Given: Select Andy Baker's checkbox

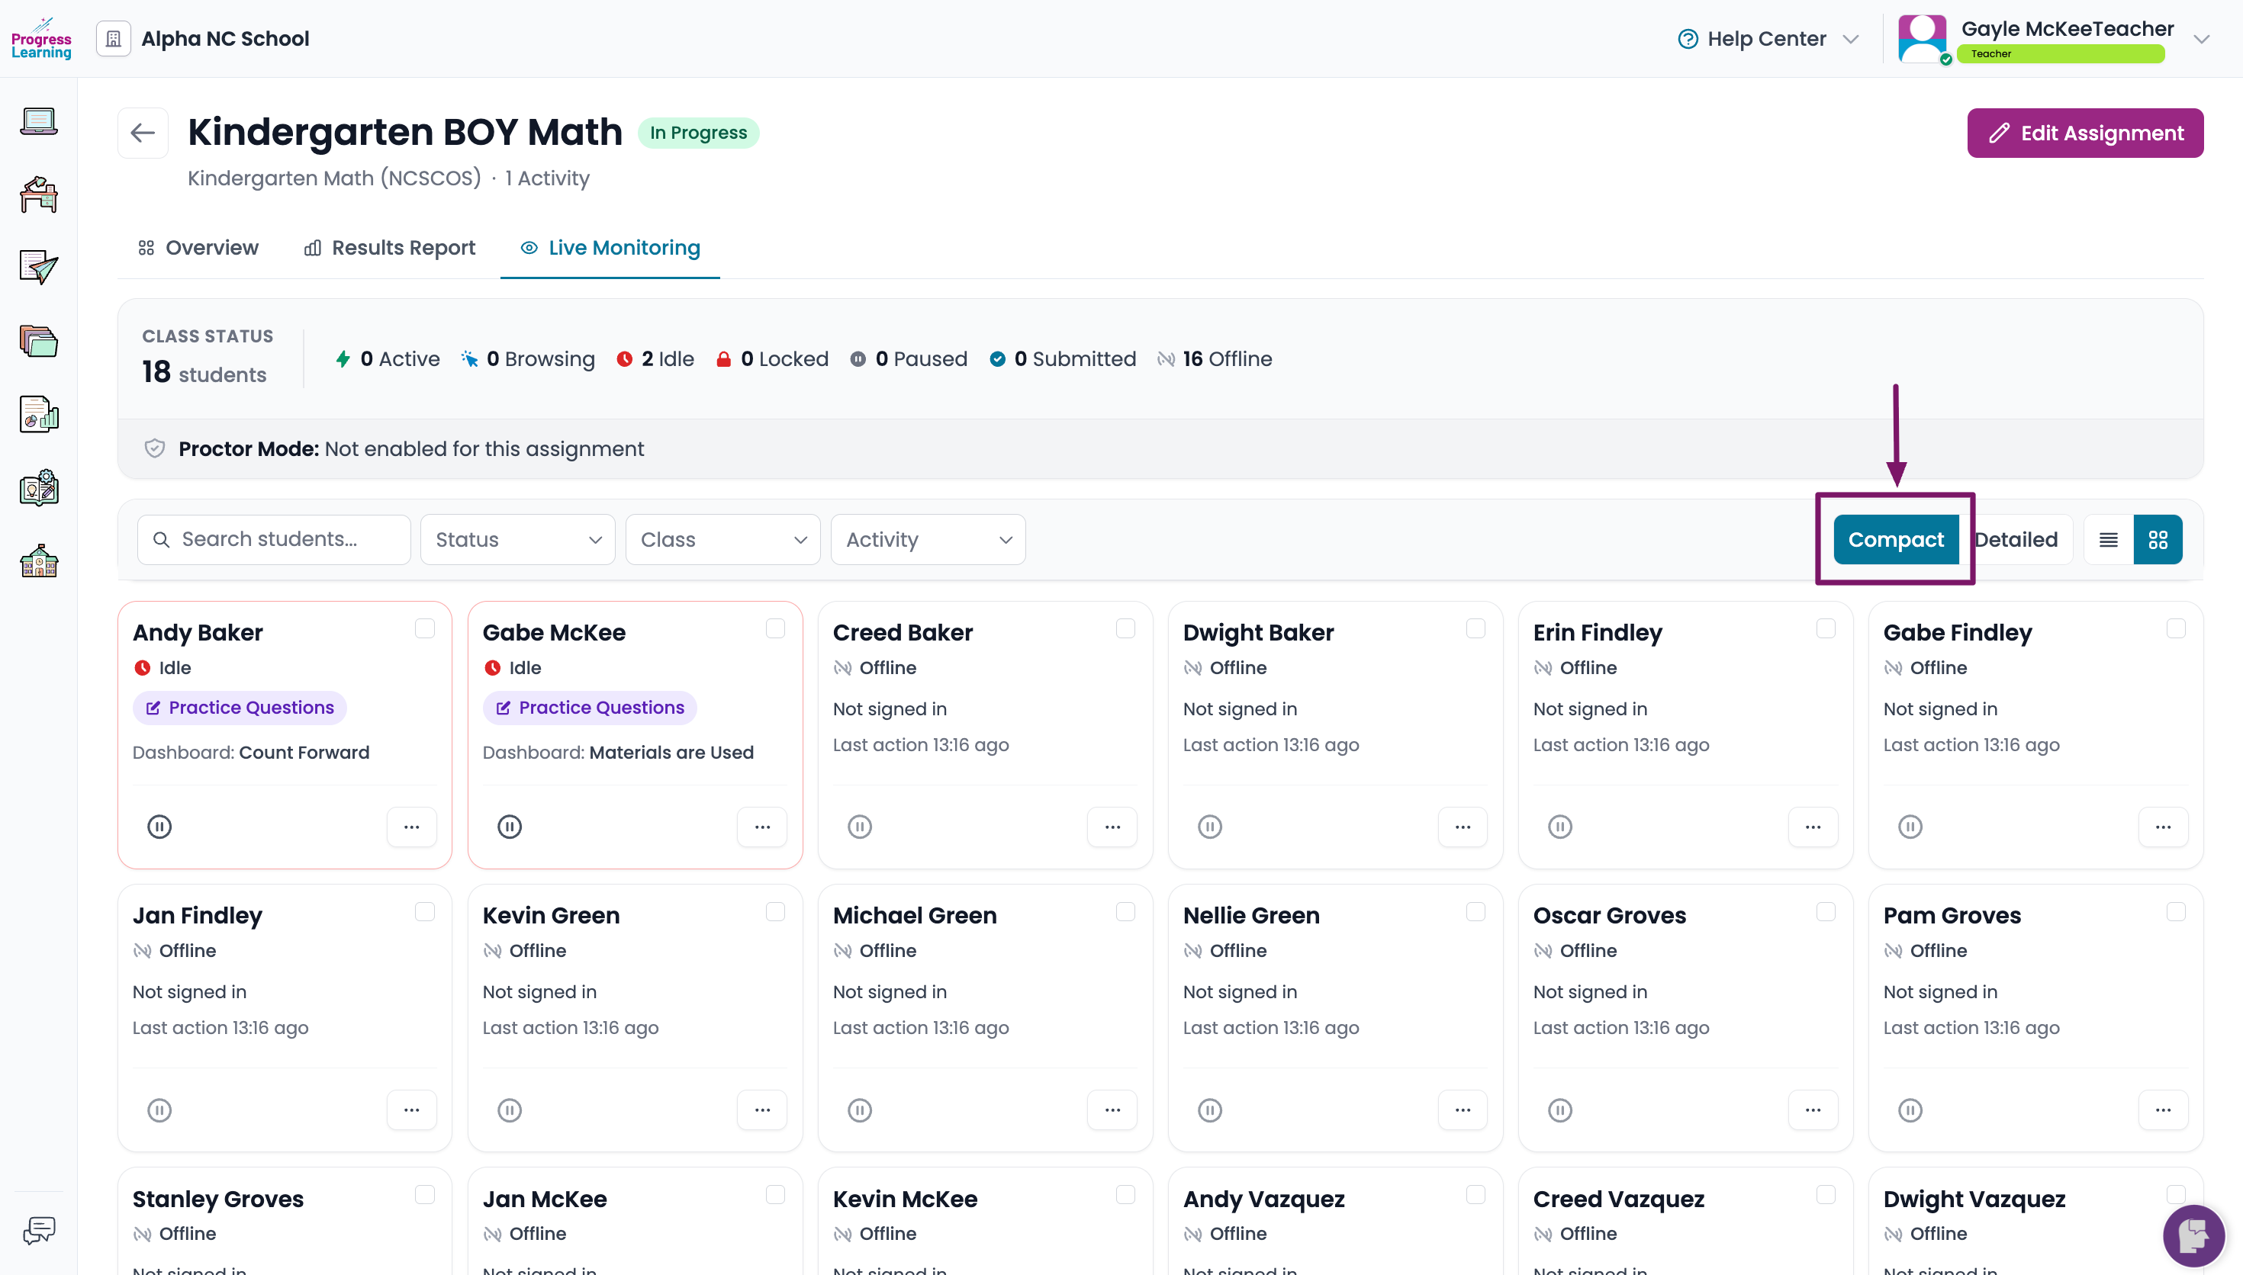Looking at the screenshot, I should coord(425,629).
